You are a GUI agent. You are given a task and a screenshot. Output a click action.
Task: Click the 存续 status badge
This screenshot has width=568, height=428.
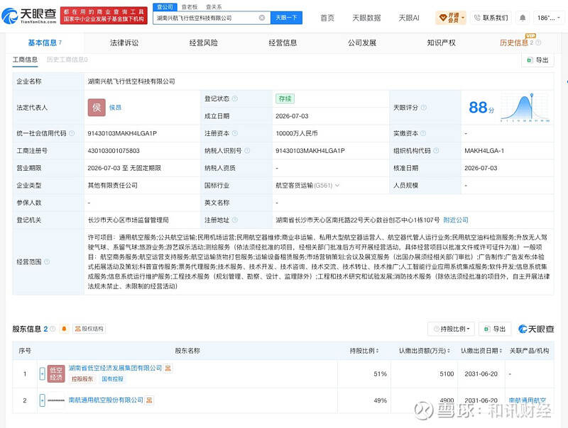[x=285, y=98]
